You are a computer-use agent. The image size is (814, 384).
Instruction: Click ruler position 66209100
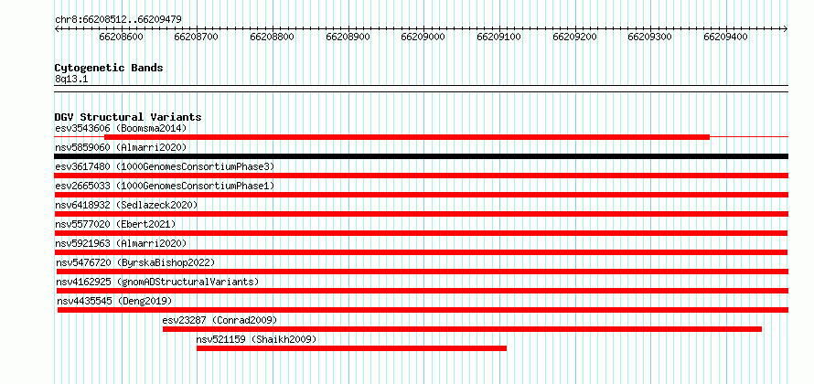pos(499,37)
